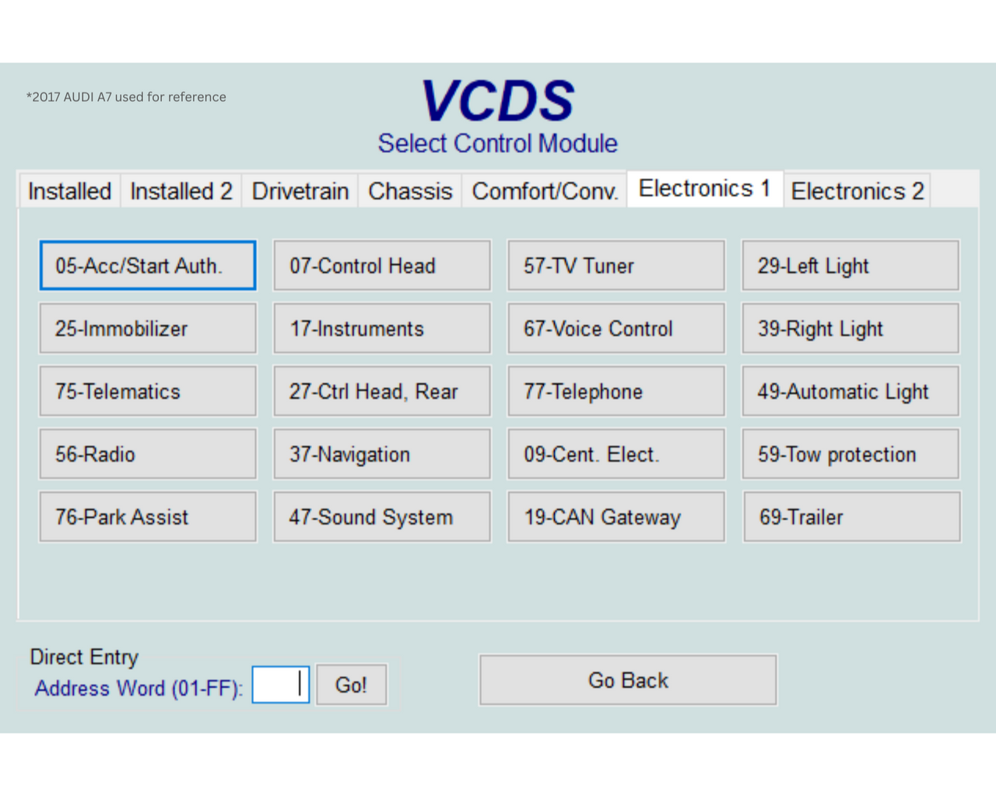Switch to the Installed 2 tab
Image resolution: width=996 pixels, height=796 pixels.
(x=181, y=191)
